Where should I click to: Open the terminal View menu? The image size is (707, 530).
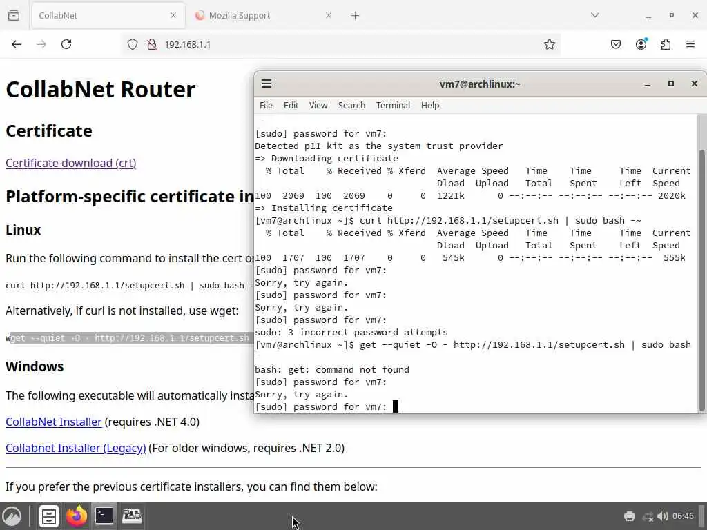point(318,105)
